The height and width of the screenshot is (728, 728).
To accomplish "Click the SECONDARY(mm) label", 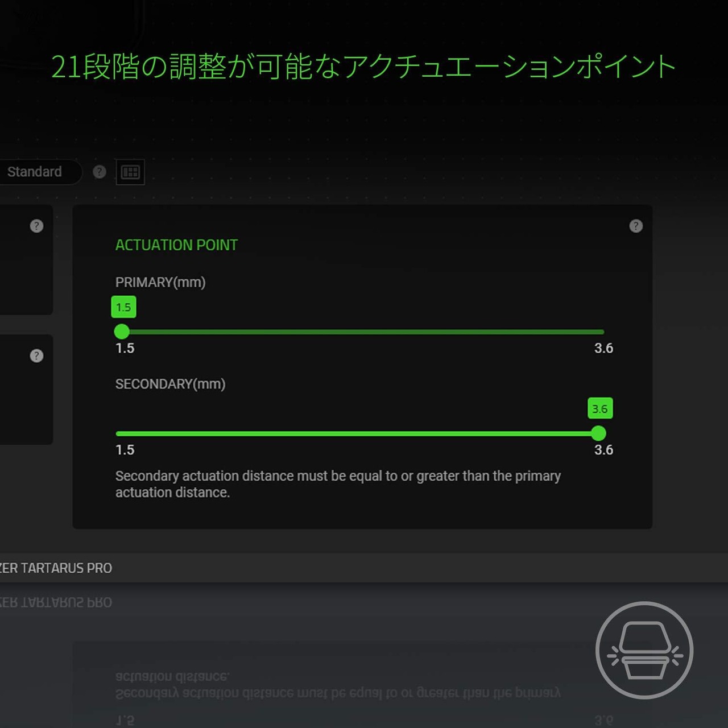I will click(170, 384).
